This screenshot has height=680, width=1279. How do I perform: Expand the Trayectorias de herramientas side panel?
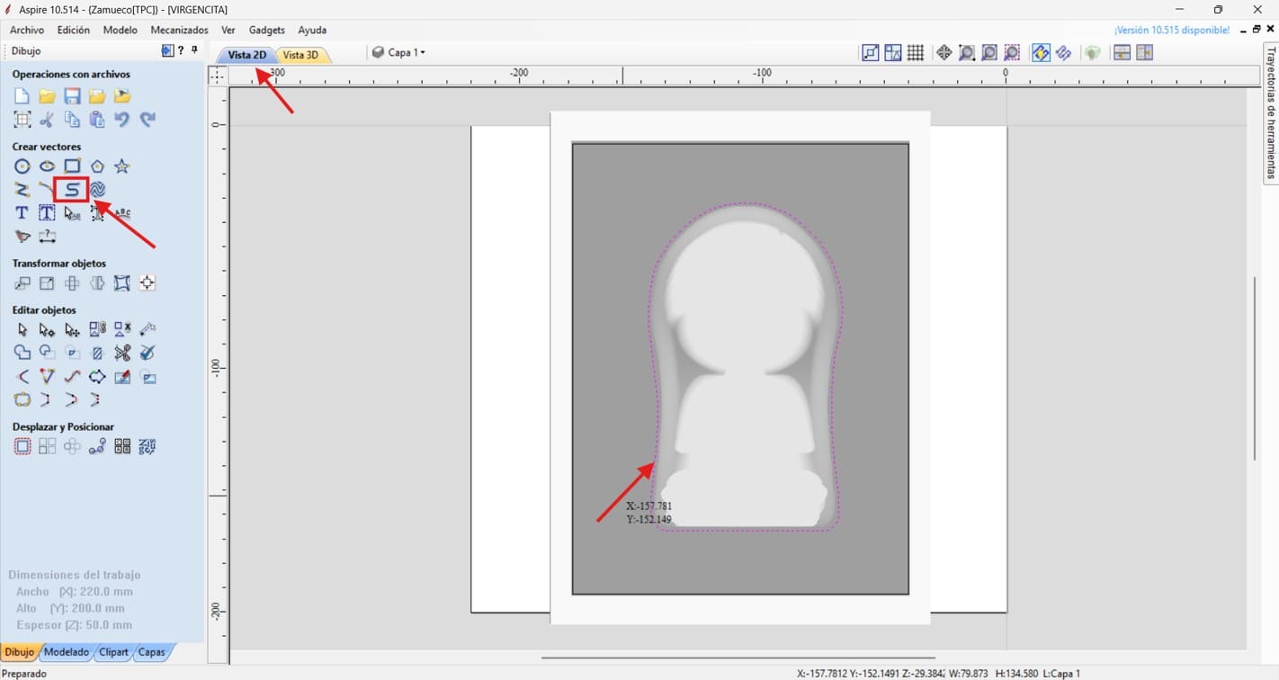[x=1271, y=112]
